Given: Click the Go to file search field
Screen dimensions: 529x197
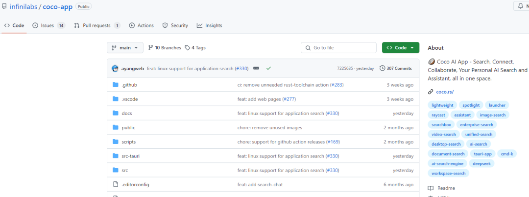Looking at the screenshot, I should [338, 48].
